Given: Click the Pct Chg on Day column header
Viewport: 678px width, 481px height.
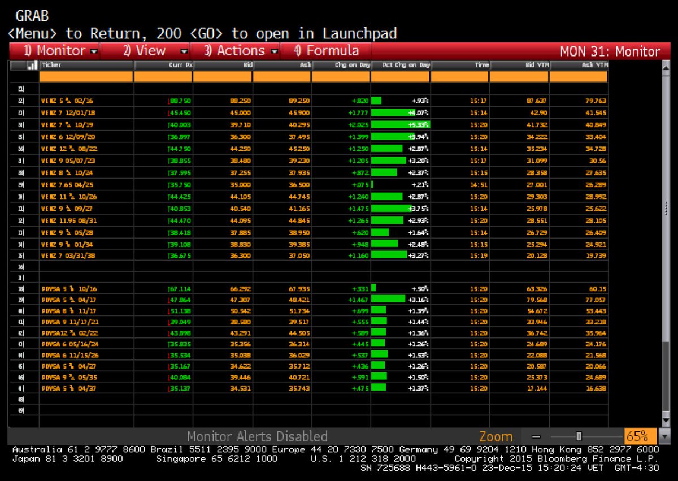Looking at the screenshot, I should tap(401, 65).
